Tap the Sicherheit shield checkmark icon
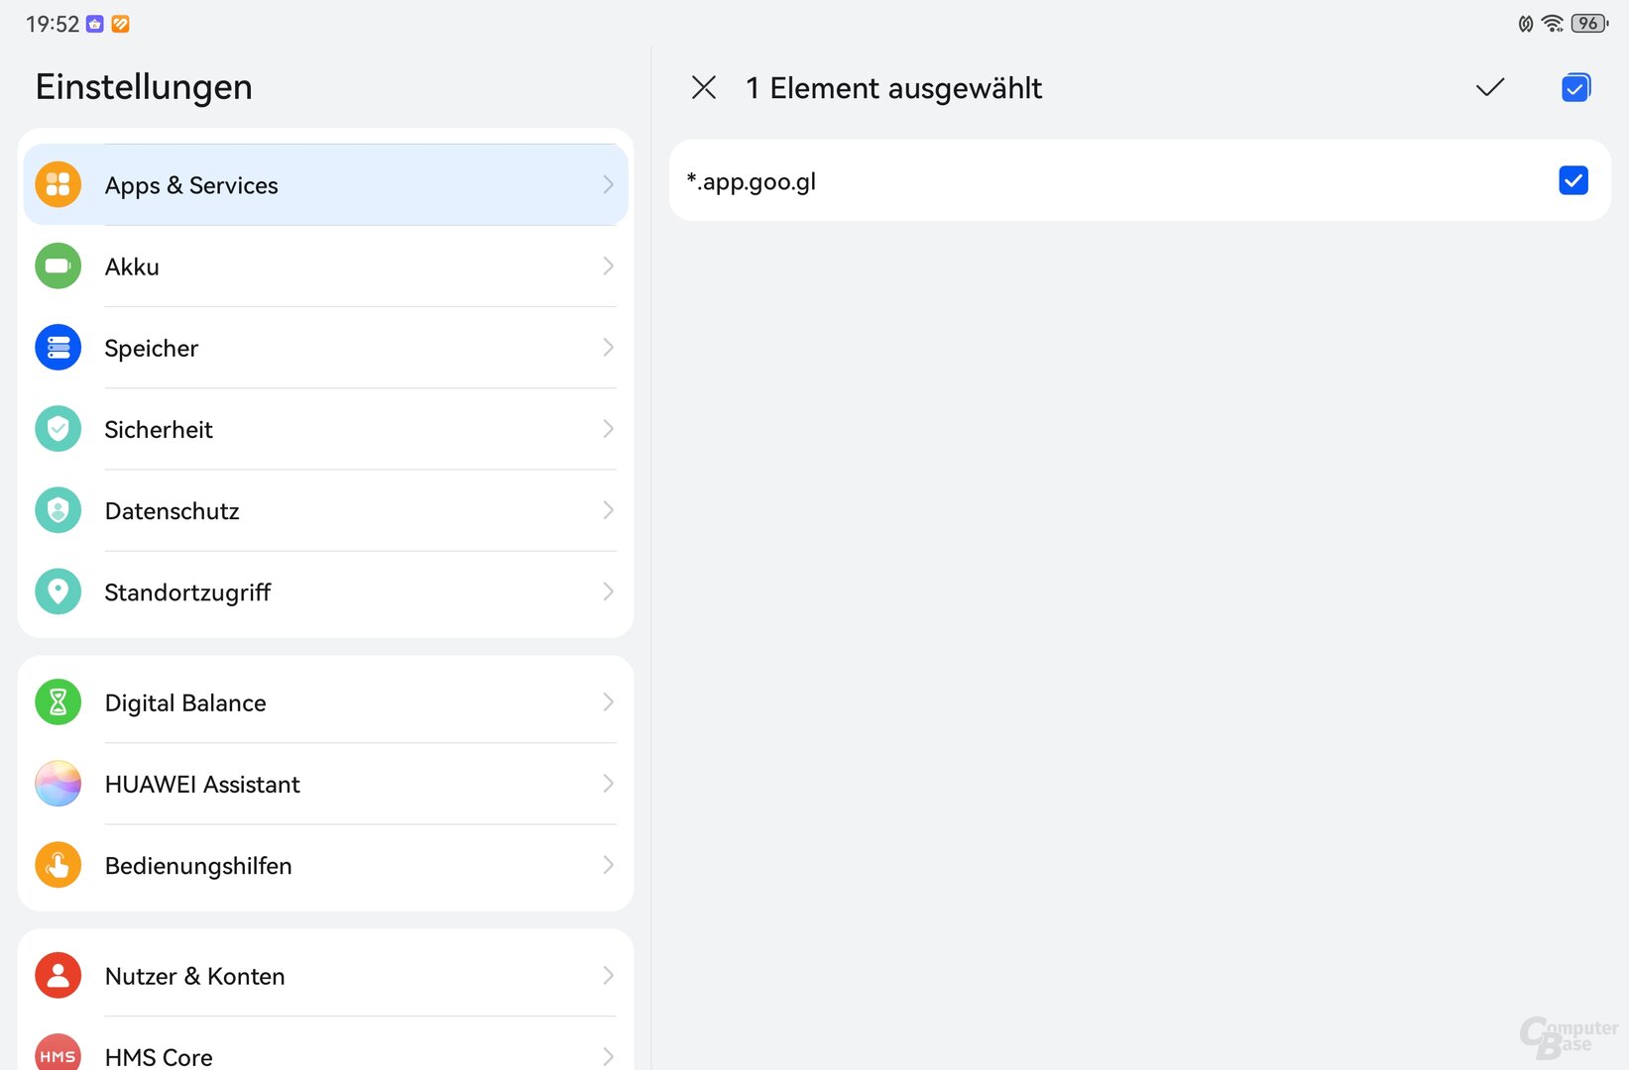1629x1070 pixels. [x=58, y=428]
